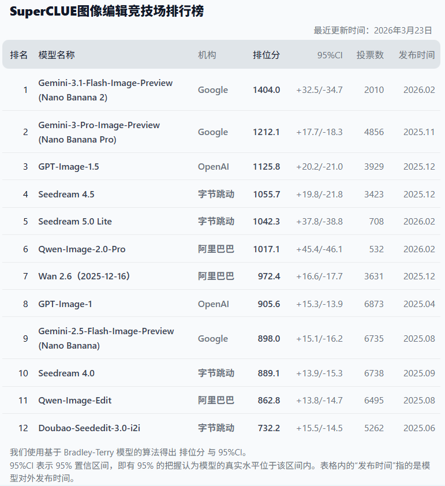Click the 95%CI column header

click(x=330, y=55)
